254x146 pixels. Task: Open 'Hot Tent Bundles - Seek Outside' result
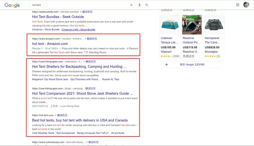[x=58, y=17]
